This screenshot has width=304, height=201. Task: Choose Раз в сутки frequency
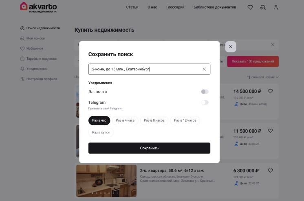(x=101, y=133)
